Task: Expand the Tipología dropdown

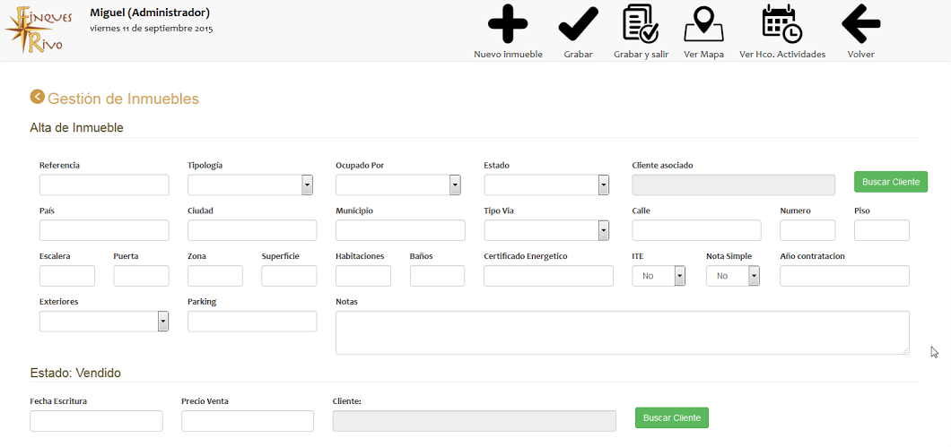Action: pos(250,185)
